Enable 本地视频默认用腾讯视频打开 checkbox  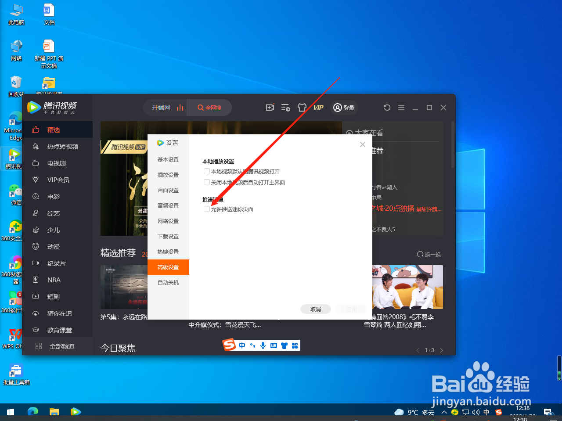tap(207, 171)
